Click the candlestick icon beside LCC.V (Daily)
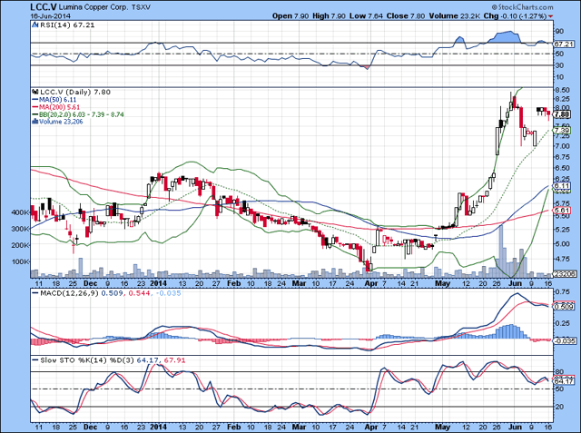 point(35,92)
